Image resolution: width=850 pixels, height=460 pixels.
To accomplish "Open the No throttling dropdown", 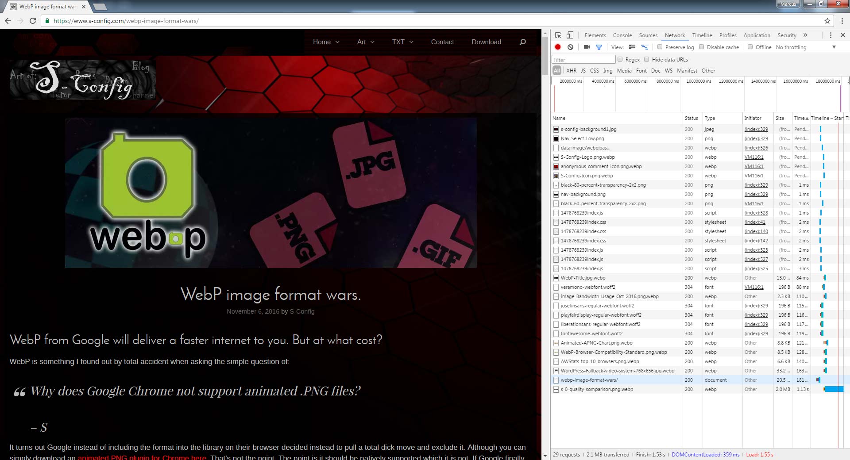I will (806, 47).
